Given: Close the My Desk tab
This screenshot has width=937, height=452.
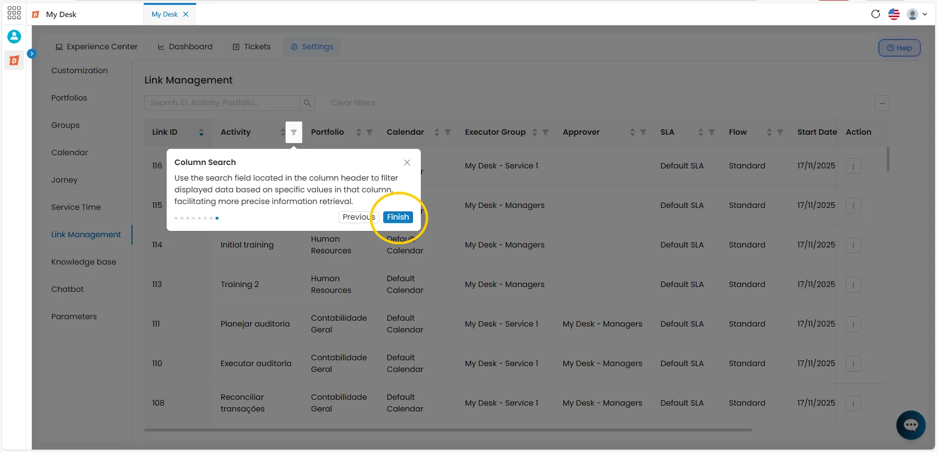Looking at the screenshot, I should tap(186, 14).
